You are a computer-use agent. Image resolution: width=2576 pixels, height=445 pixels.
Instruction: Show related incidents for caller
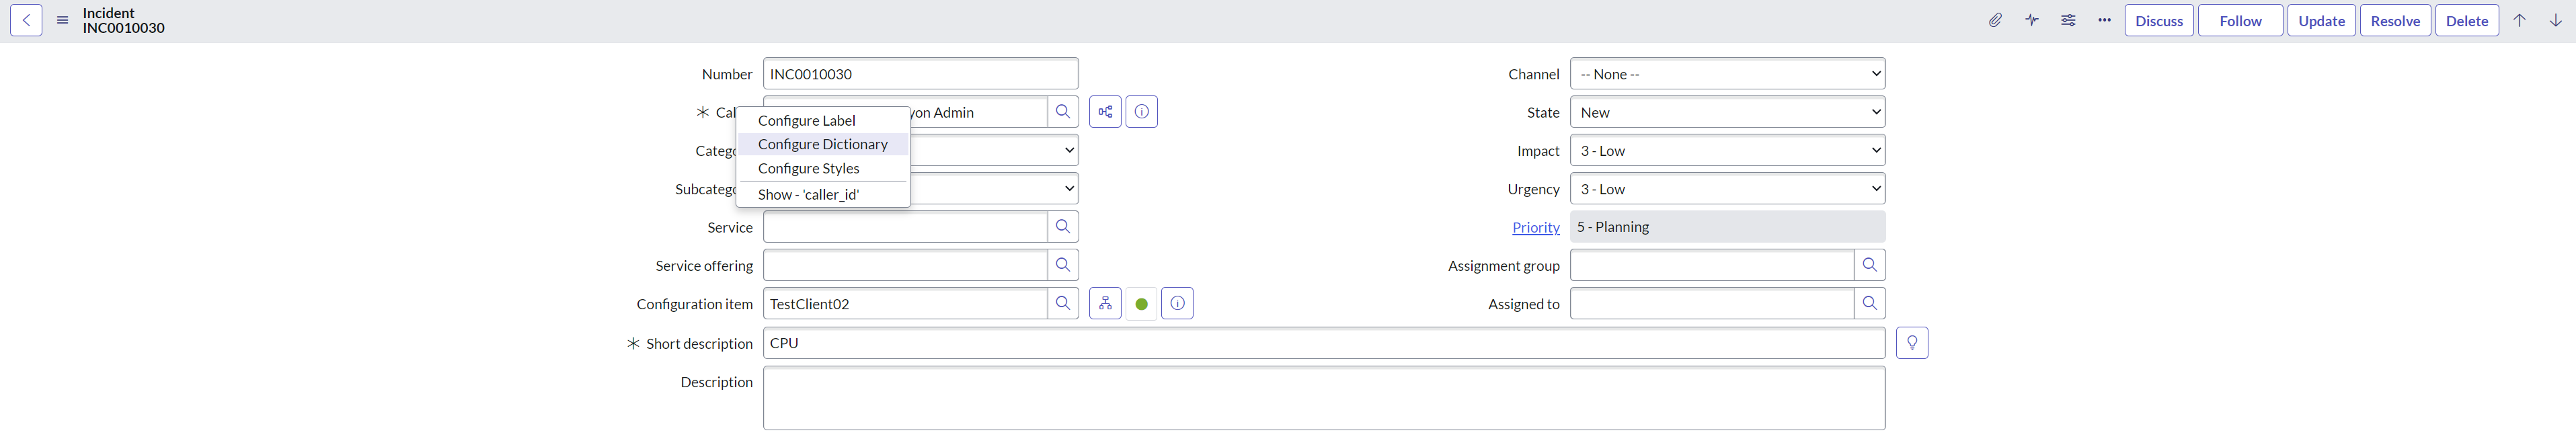1105,112
